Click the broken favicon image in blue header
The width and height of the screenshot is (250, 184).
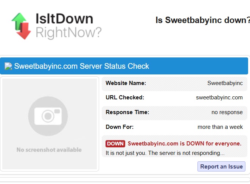tap(8, 66)
